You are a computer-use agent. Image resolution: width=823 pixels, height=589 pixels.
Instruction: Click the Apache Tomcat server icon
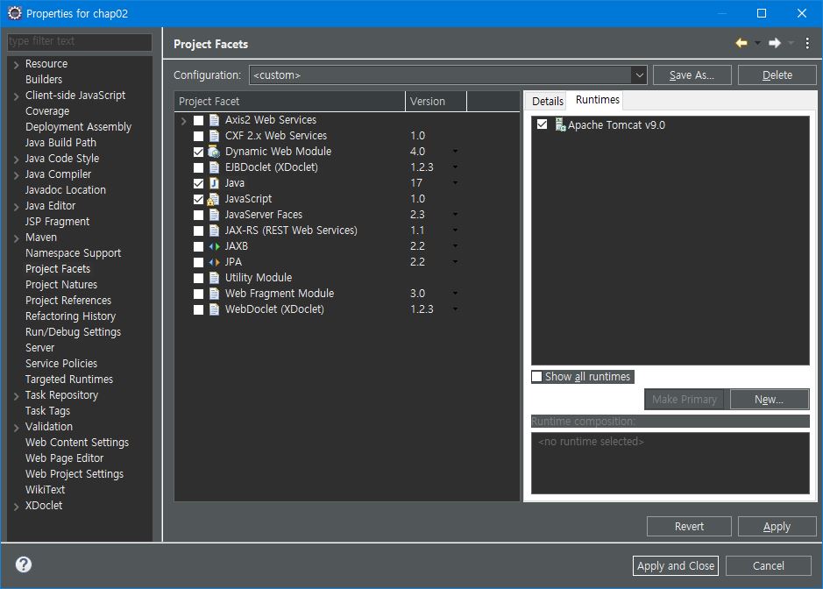(x=560, y=125)
